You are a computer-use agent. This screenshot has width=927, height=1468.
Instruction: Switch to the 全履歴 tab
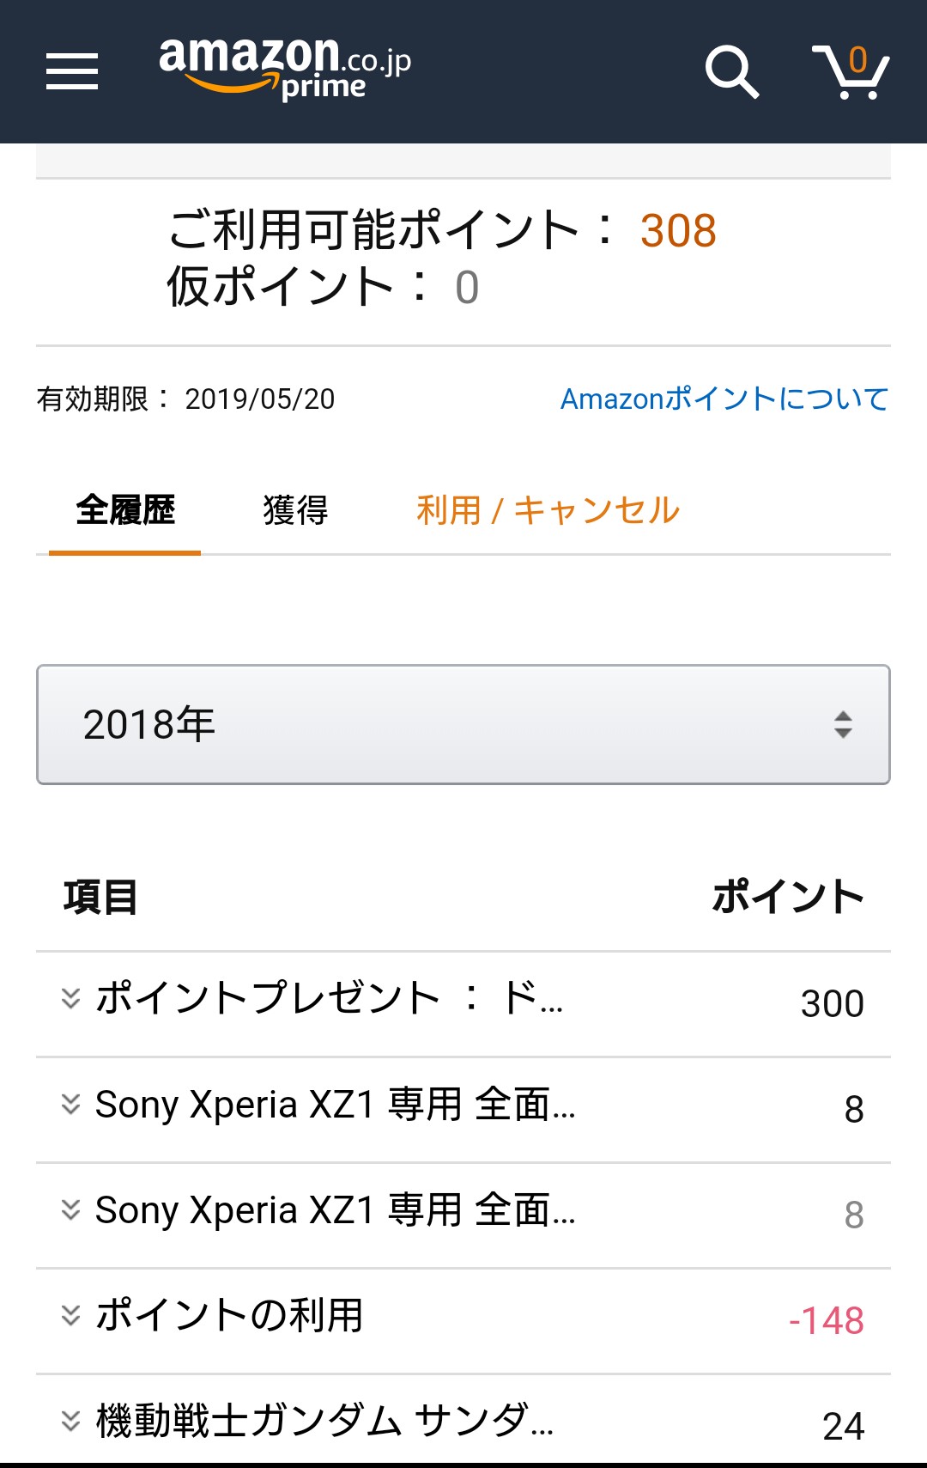pyautogui.click(x=125, y=510)
